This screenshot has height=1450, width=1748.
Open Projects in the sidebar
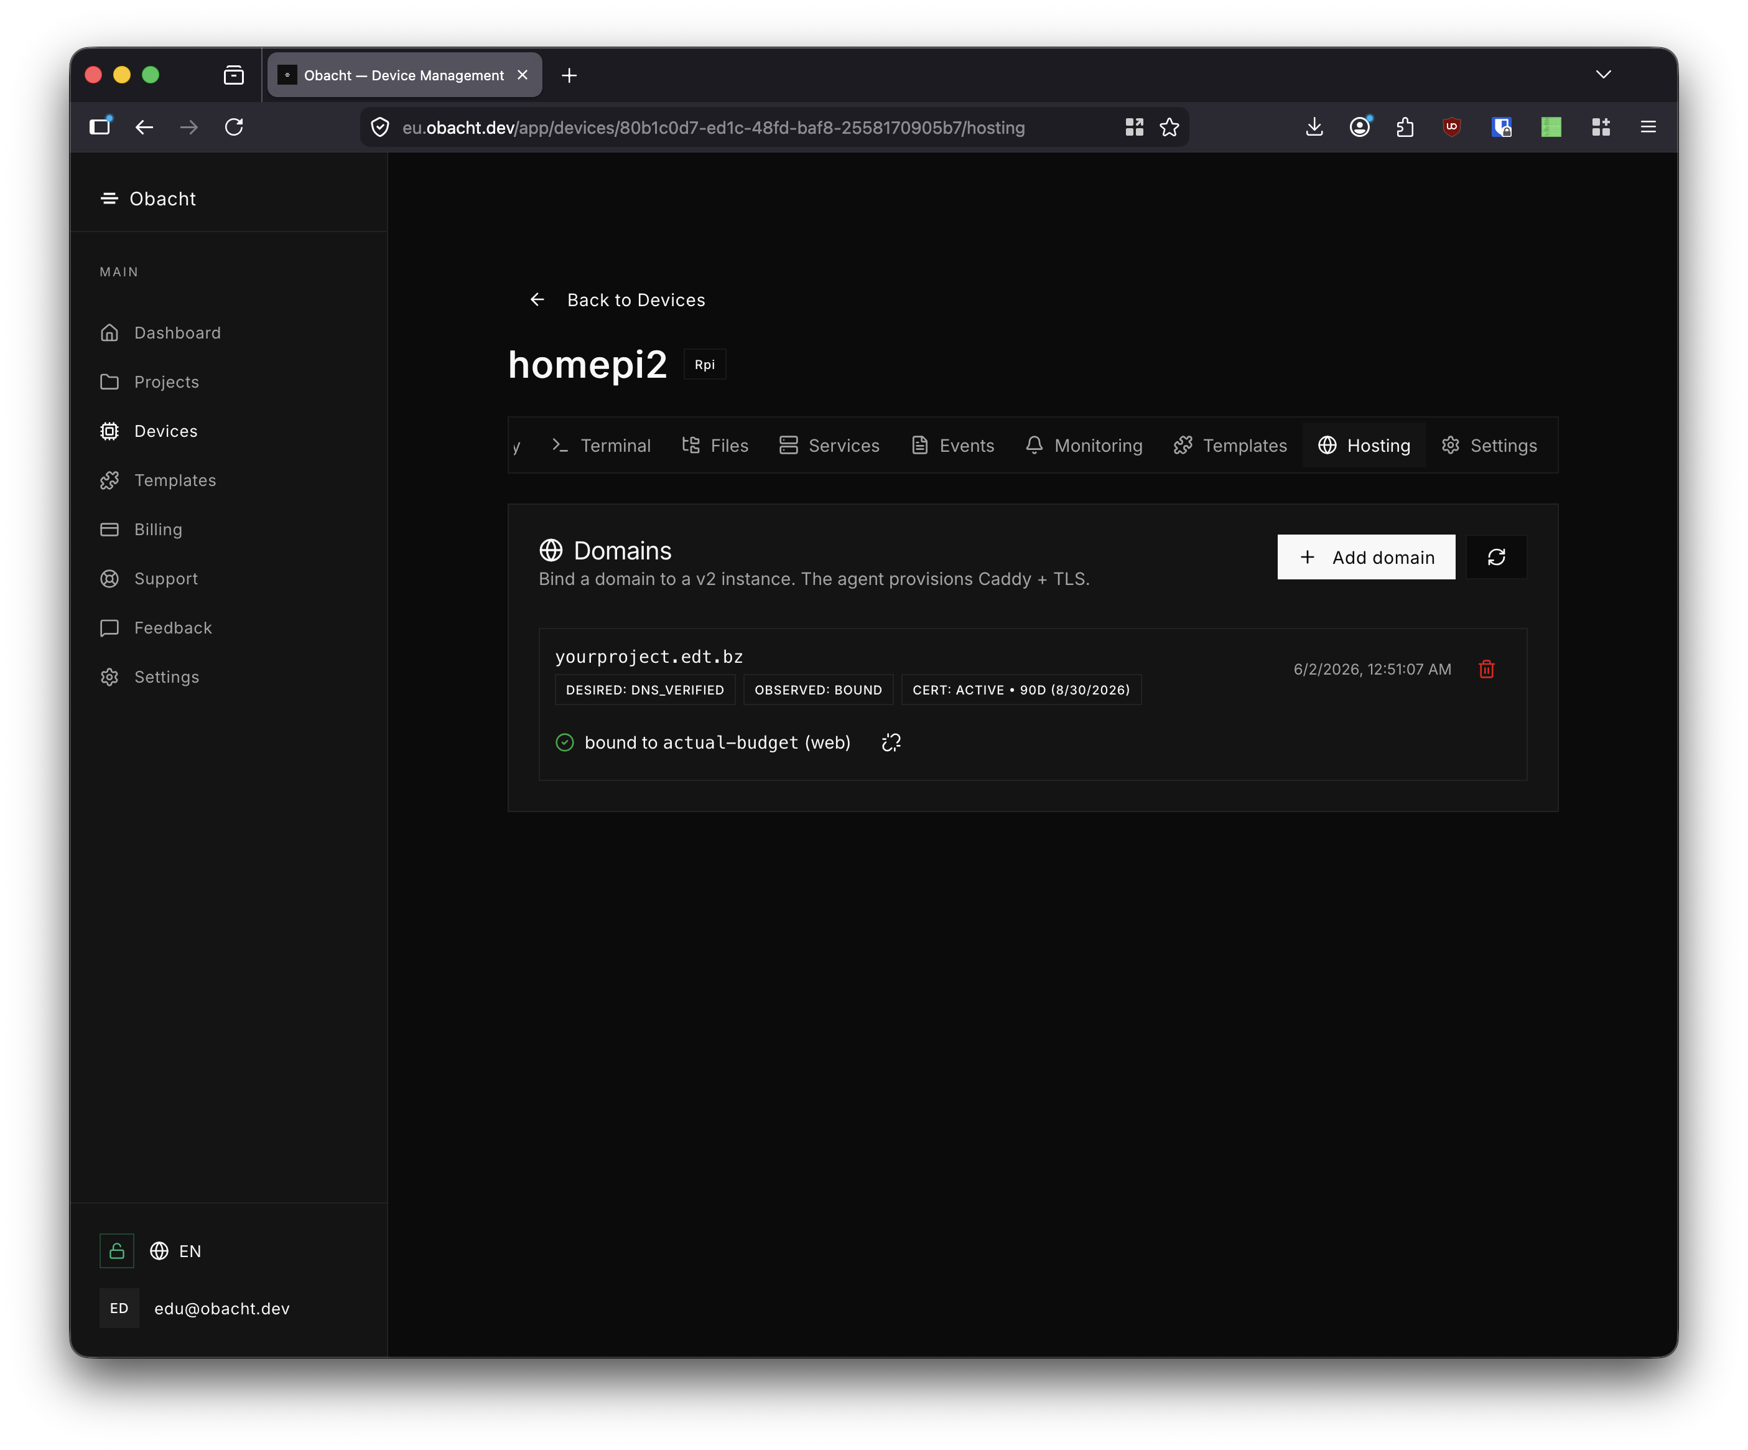click(x=149, y=381)
